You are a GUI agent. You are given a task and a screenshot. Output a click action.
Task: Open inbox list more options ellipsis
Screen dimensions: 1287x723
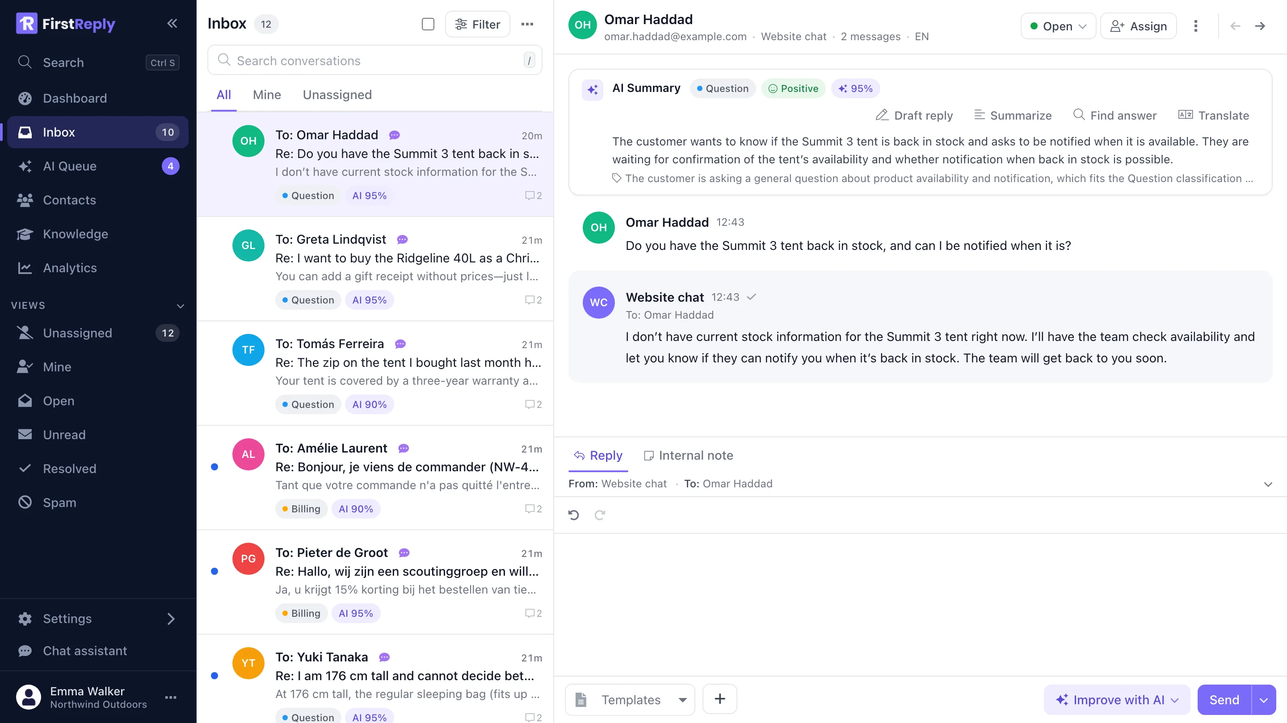click(527, 24)
